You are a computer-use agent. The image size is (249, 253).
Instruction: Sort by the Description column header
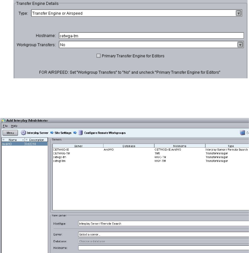coord(36,140)
